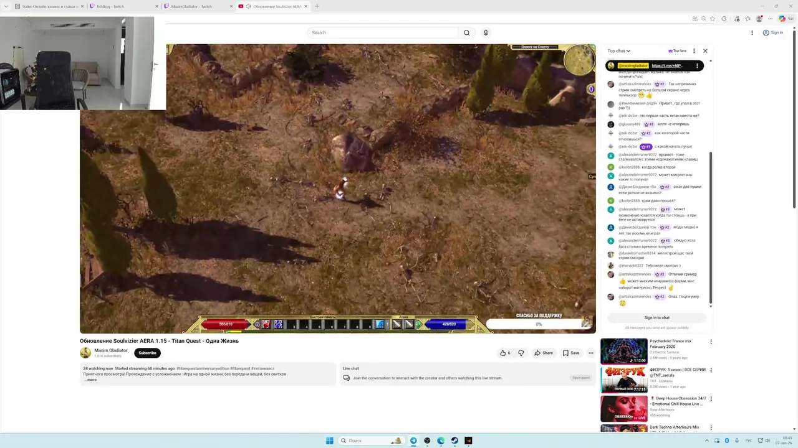Screen dimensions: 798x448
Task: Close the MaximGladiator Twitch tab
Action: (x=231, y=6)
